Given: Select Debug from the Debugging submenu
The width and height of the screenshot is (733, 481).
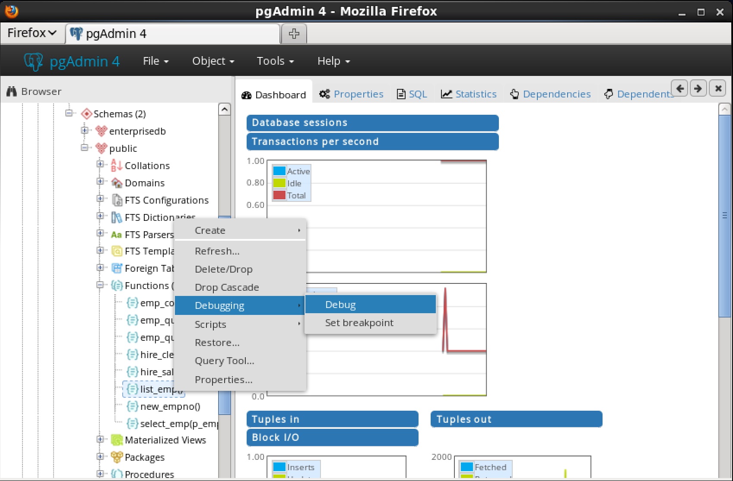Looking at the screenshot, I should tap(340, 305).
